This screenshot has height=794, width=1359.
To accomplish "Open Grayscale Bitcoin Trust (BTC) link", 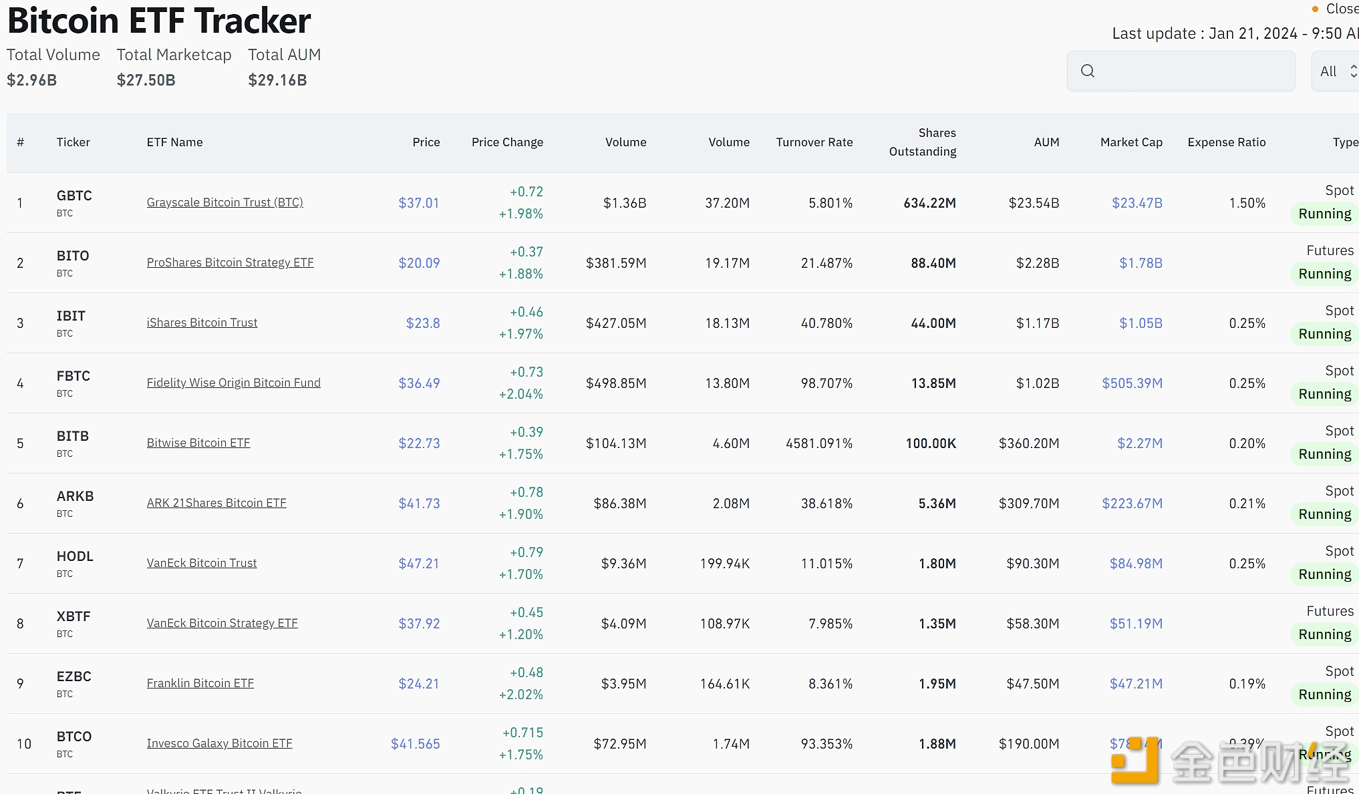I will [225, 202].
